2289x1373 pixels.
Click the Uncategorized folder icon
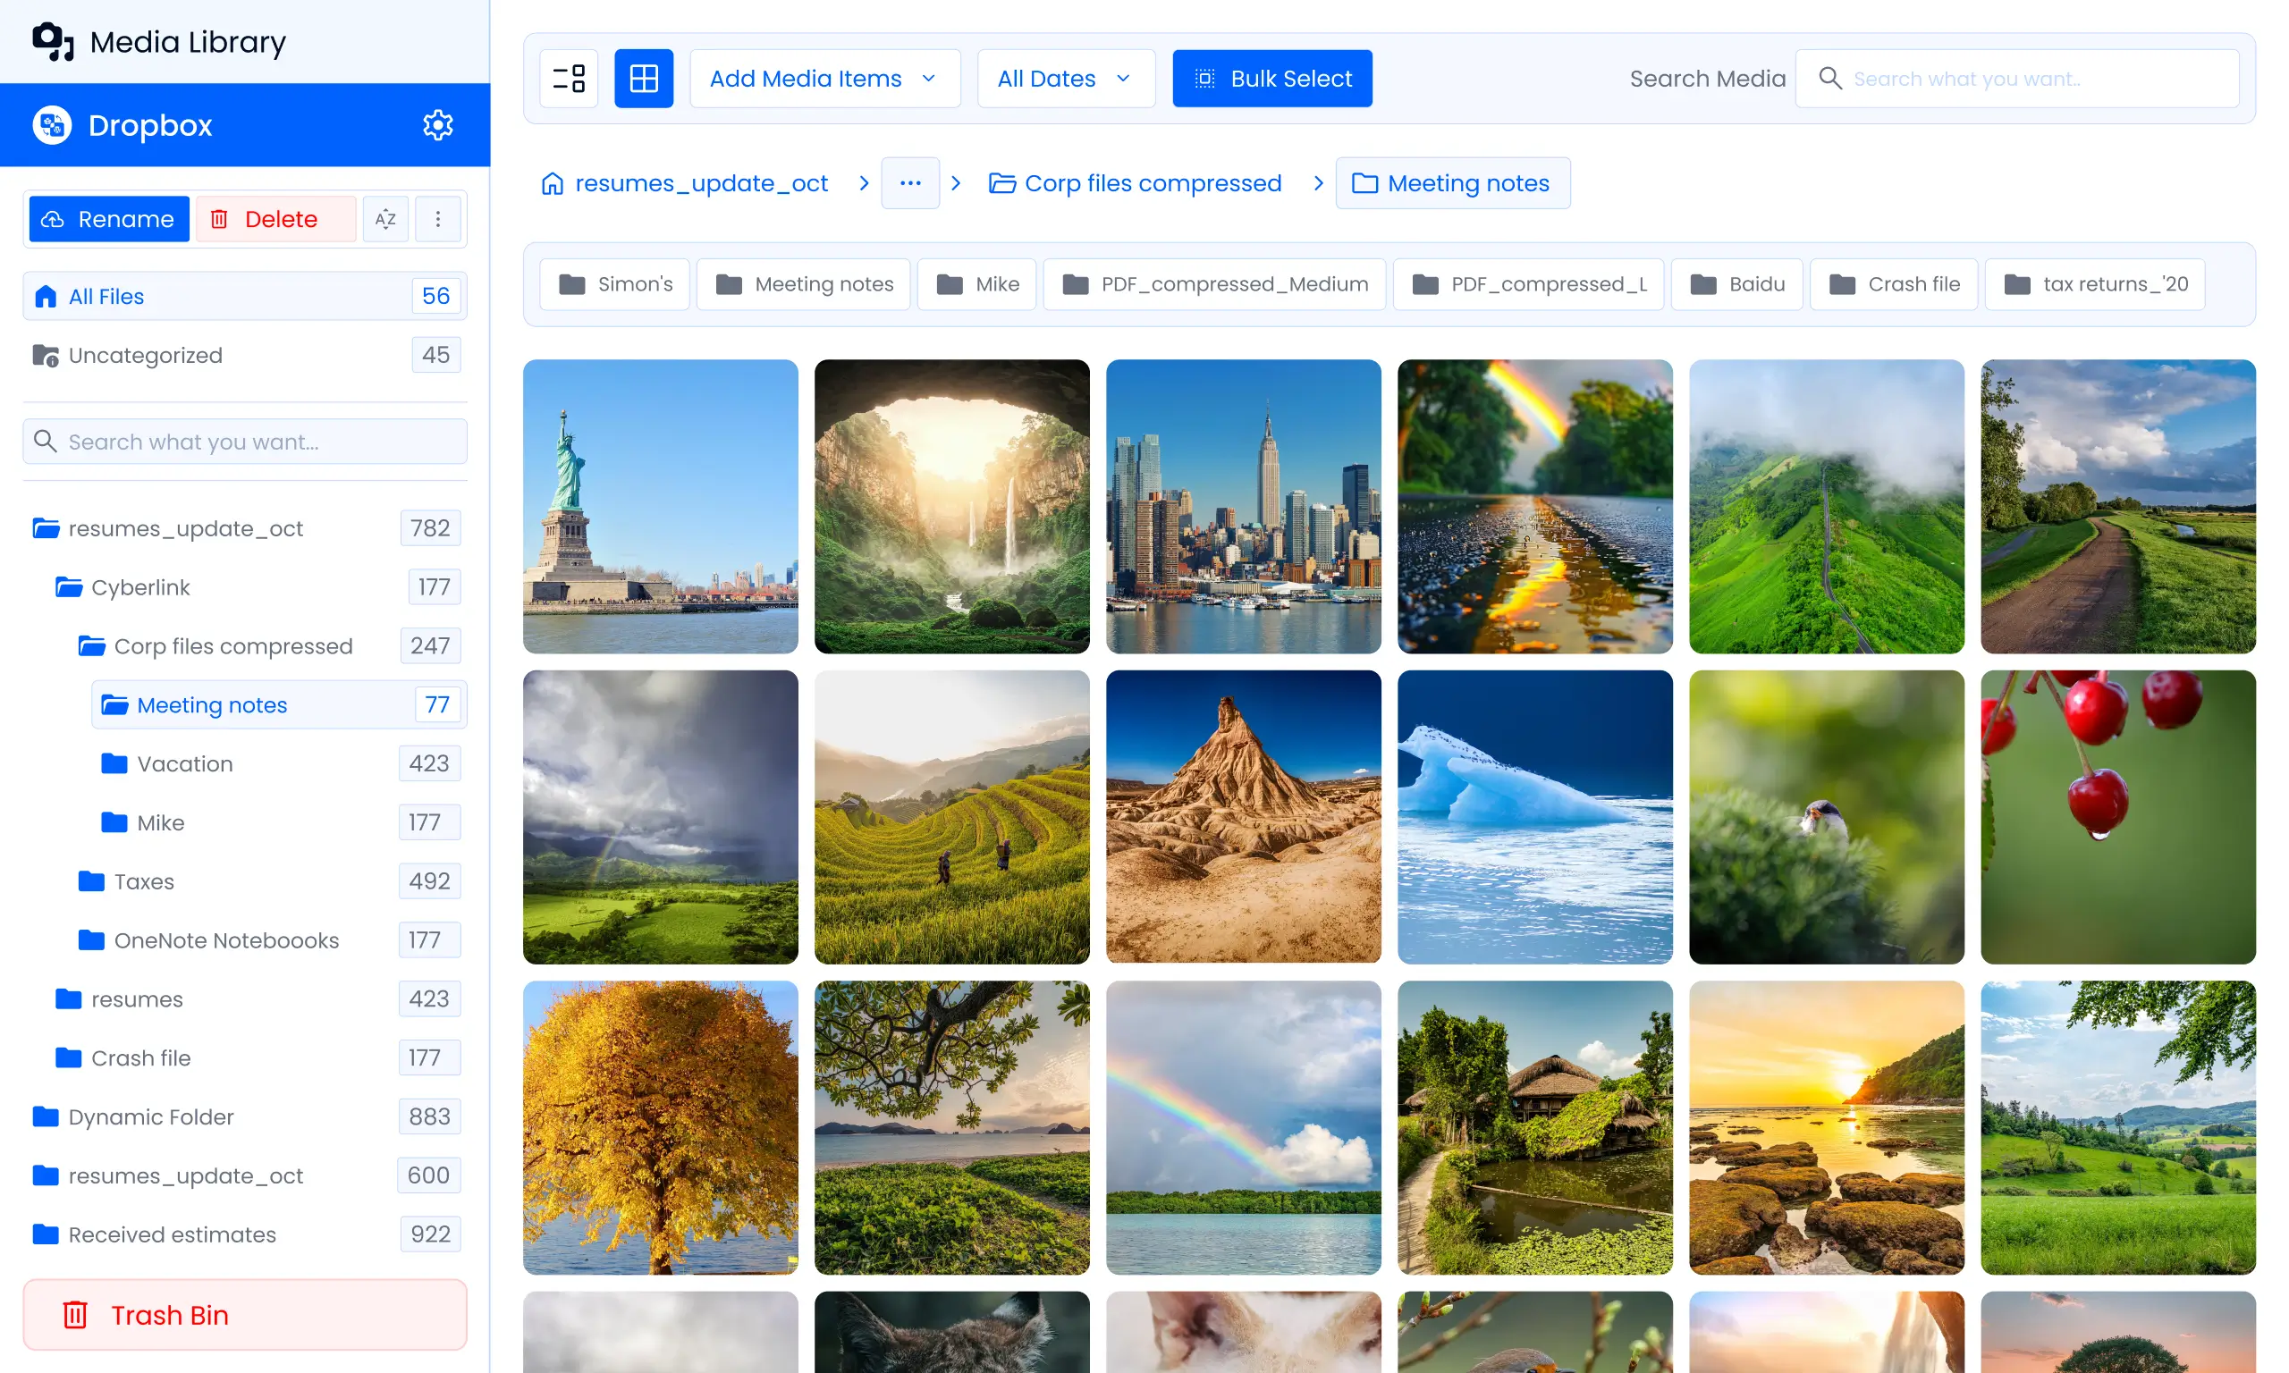pos(46,355)
